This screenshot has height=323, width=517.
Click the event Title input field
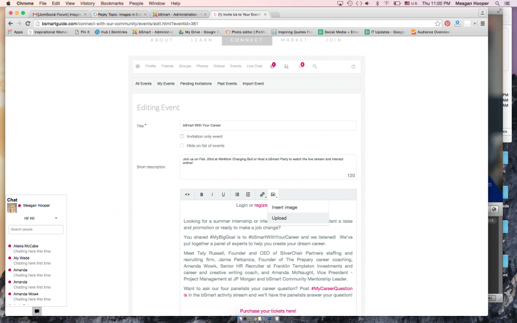[x=268, y=125]
